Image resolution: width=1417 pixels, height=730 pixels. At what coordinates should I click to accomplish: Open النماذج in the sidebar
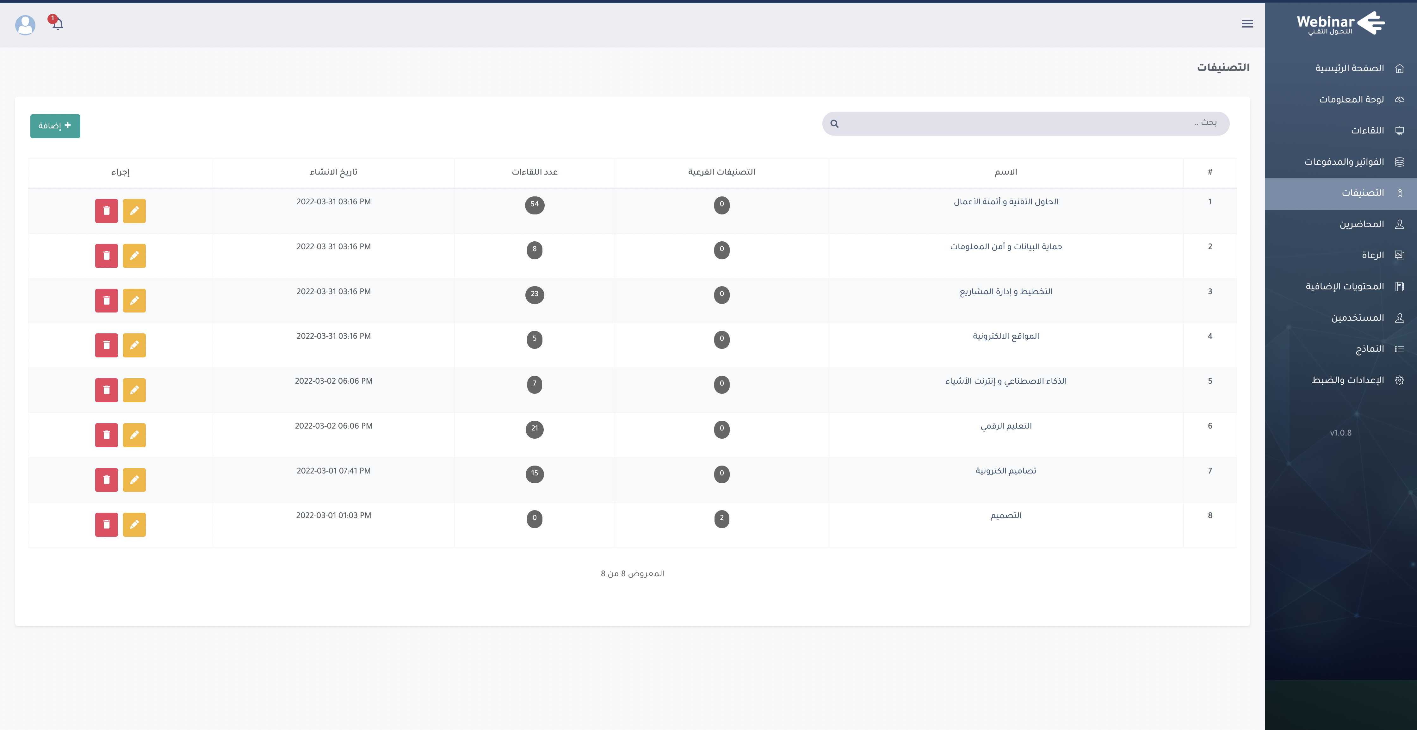(x=1341, y=349)
